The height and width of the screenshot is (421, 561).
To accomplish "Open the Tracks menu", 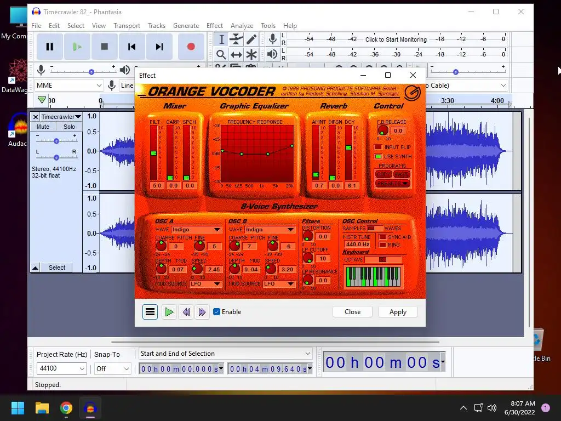I will pyautogui.click(x=157, y=26).
